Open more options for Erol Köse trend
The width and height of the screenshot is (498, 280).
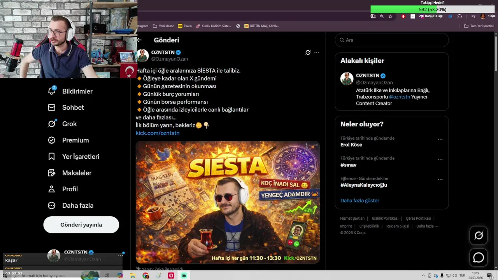[x=440, y=139]
